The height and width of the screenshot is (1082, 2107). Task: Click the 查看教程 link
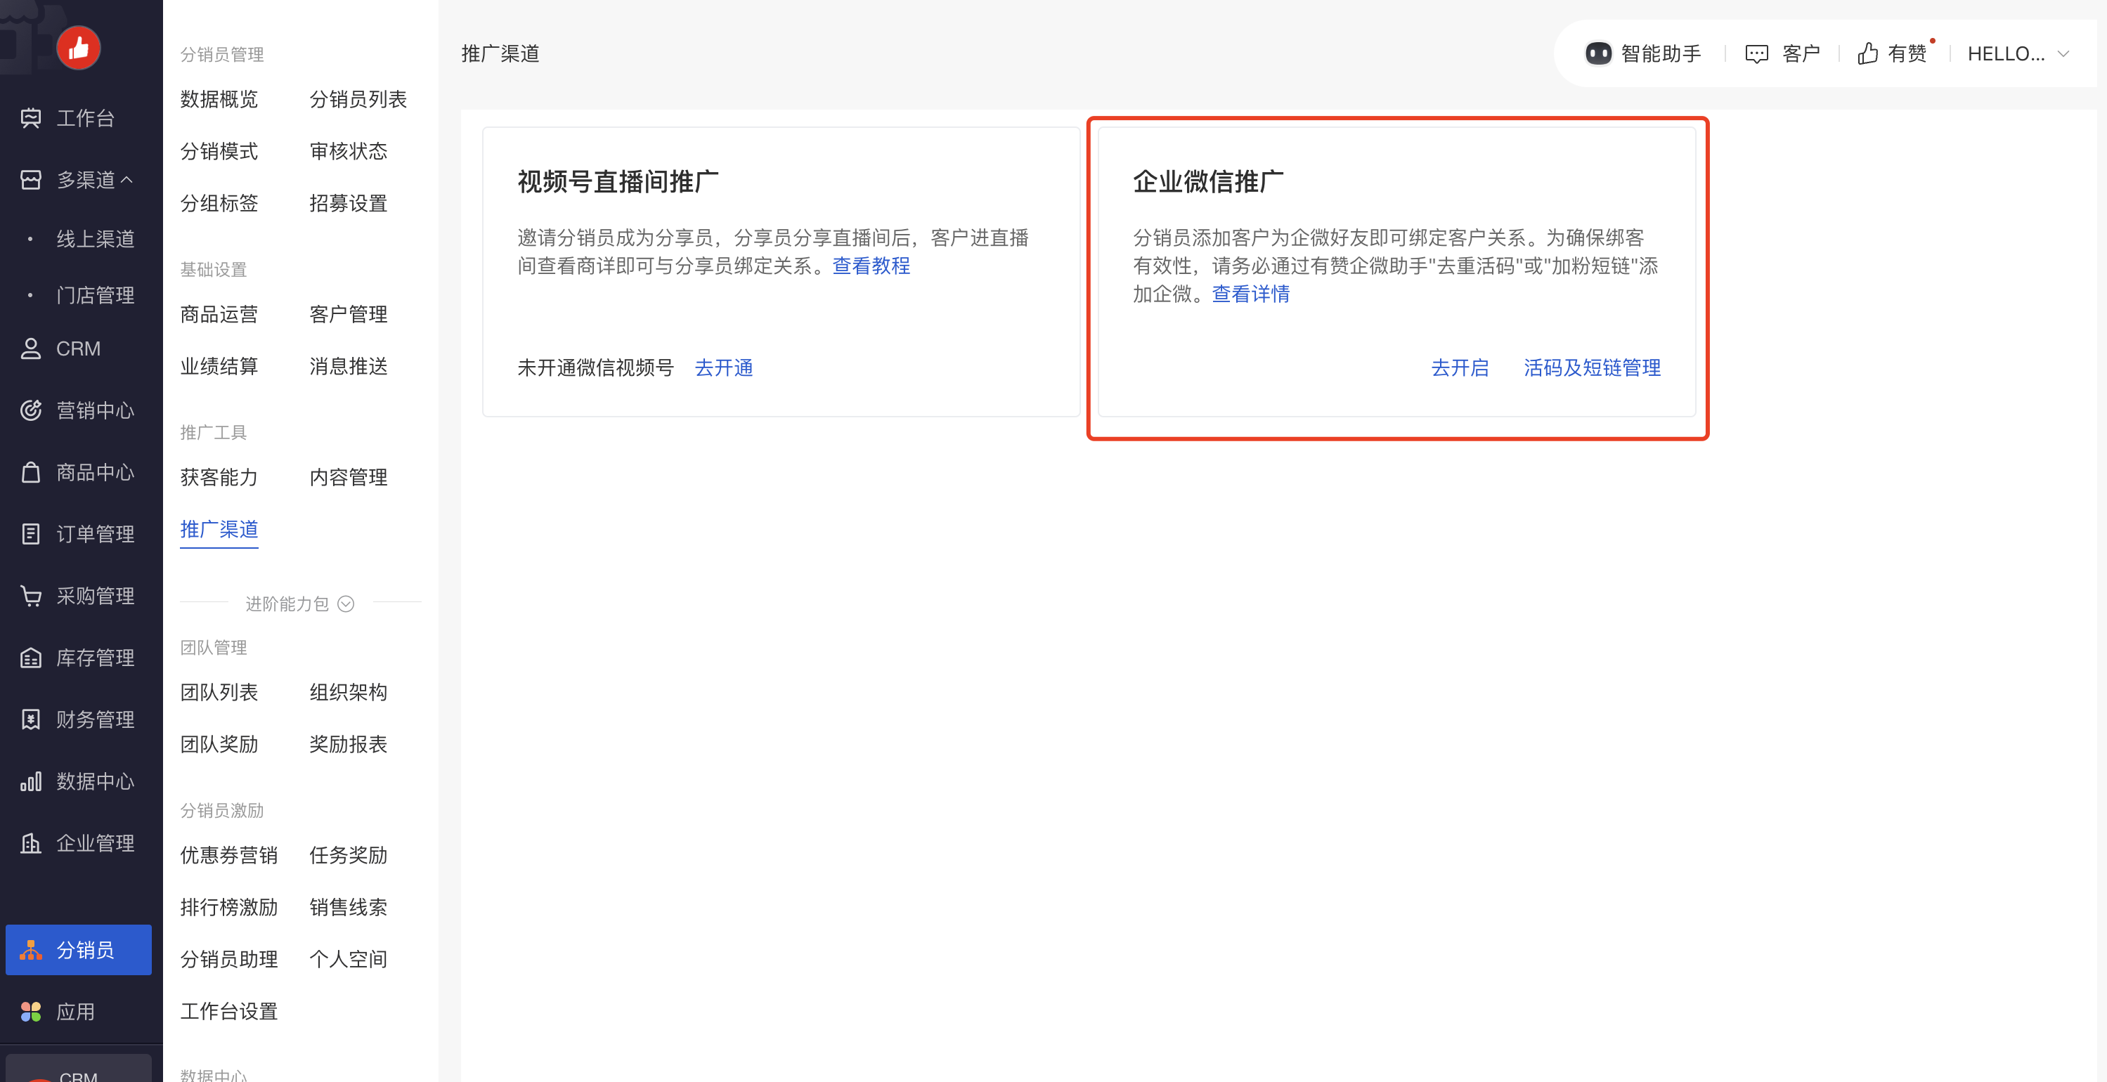(x=871, y=266)
